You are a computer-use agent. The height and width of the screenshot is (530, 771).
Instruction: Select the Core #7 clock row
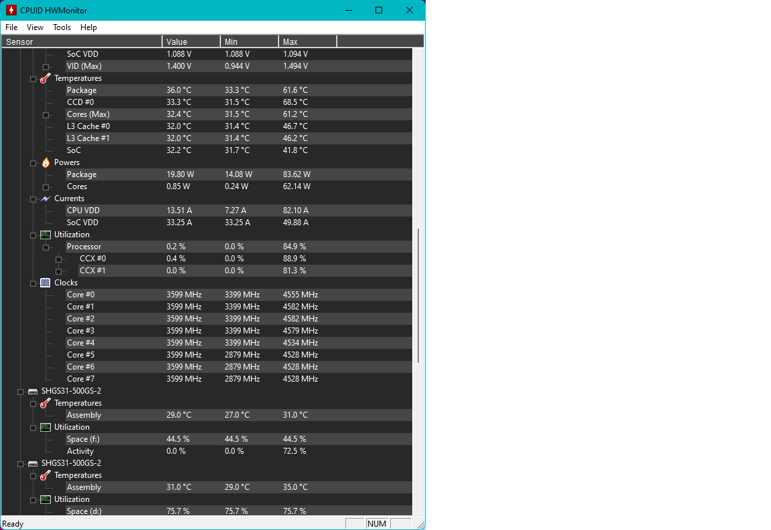239,379
